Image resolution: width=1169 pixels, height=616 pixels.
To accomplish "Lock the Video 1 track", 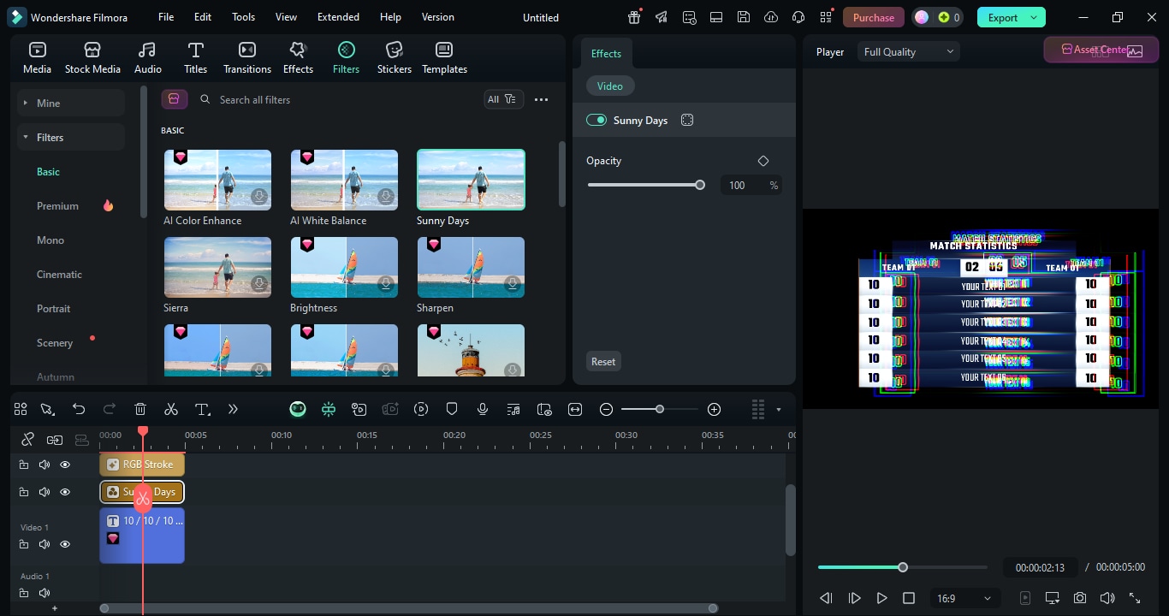I will 24,544.
